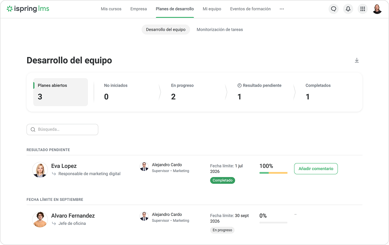Filter by Resultado pendiente status
Image resolution: width=389 pixels, height=245 pixels.
pos(259,92)
